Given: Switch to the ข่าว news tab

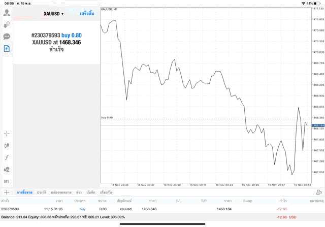Looking at the screenshot, I should pos(79,192).
